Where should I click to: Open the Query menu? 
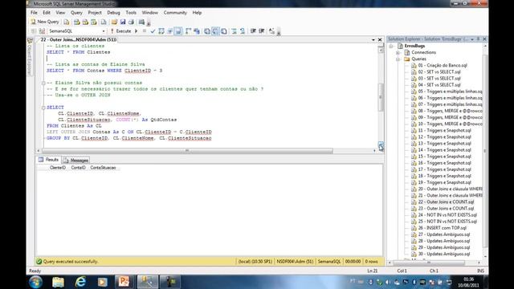[x=76, y=13]
